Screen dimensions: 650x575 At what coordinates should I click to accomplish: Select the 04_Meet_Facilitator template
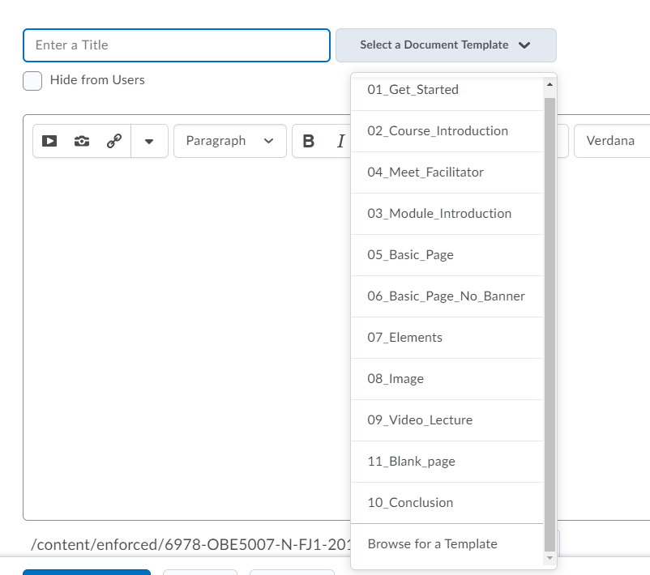[x=447, y=172]
